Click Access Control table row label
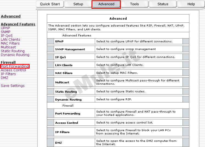Viewport: 205px width, 147px height. (x=67, y=123)
